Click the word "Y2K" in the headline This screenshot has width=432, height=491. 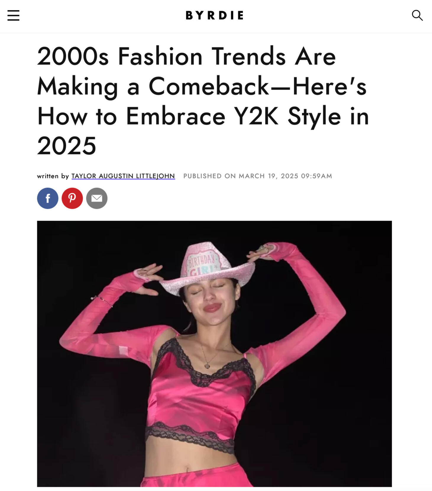[x=256, y=116]
